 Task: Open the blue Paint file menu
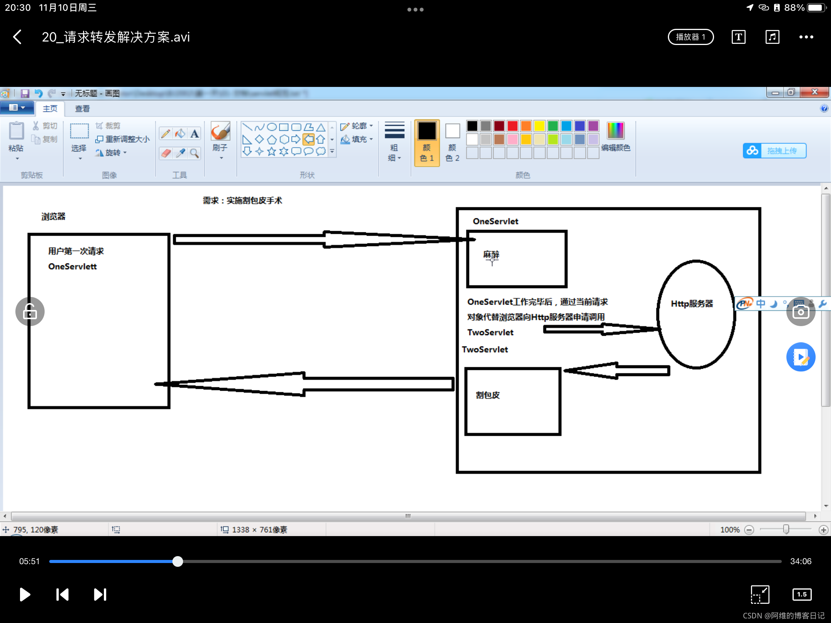coord(17,108)
